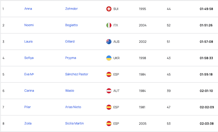The width and height of the screenshot is (218, 132).
Task: Click the time 02:03:38 in row eight
Action: [207, 124]
